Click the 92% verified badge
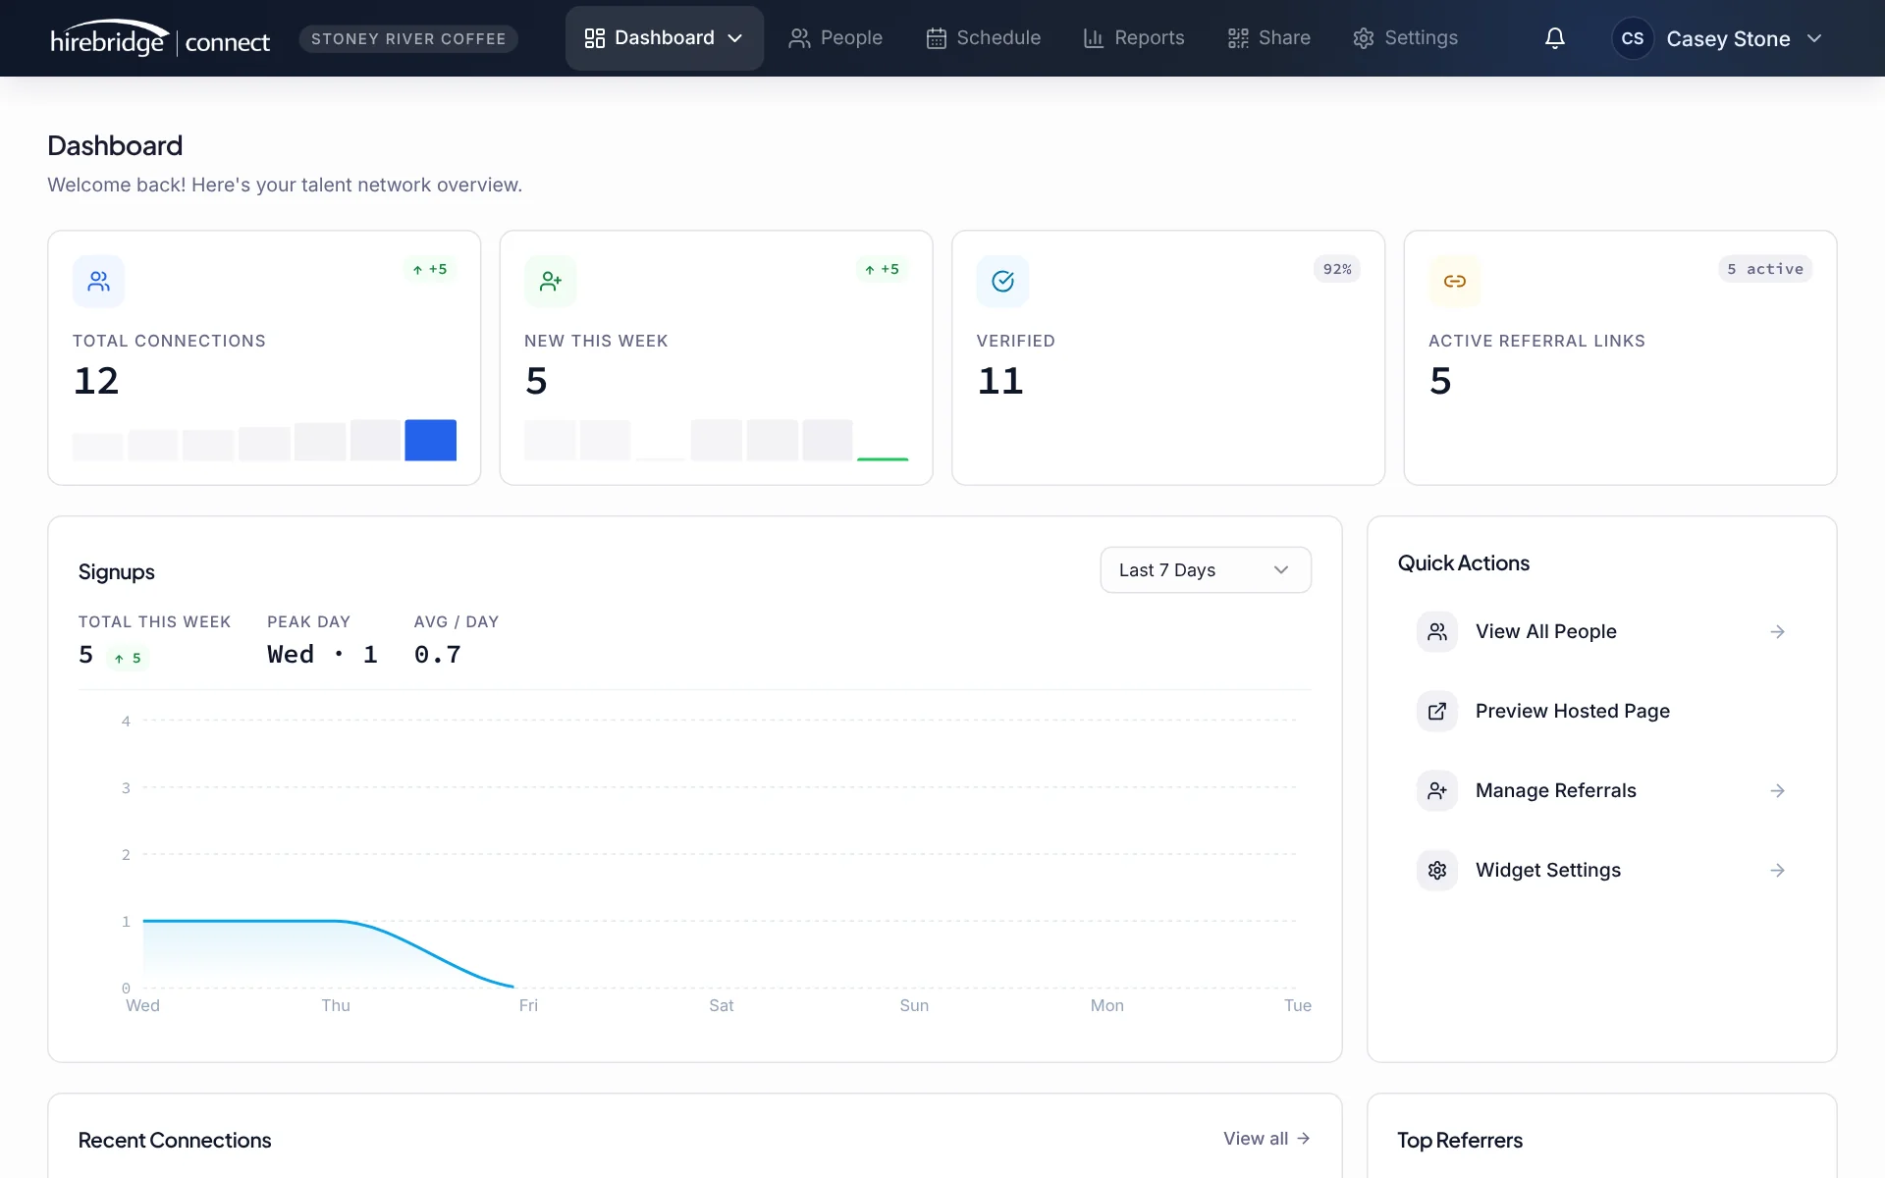 1337,269
